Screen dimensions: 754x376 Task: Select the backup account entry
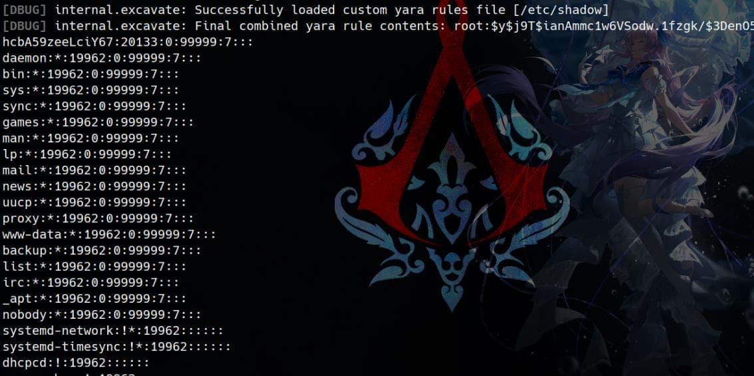(102, 250)
